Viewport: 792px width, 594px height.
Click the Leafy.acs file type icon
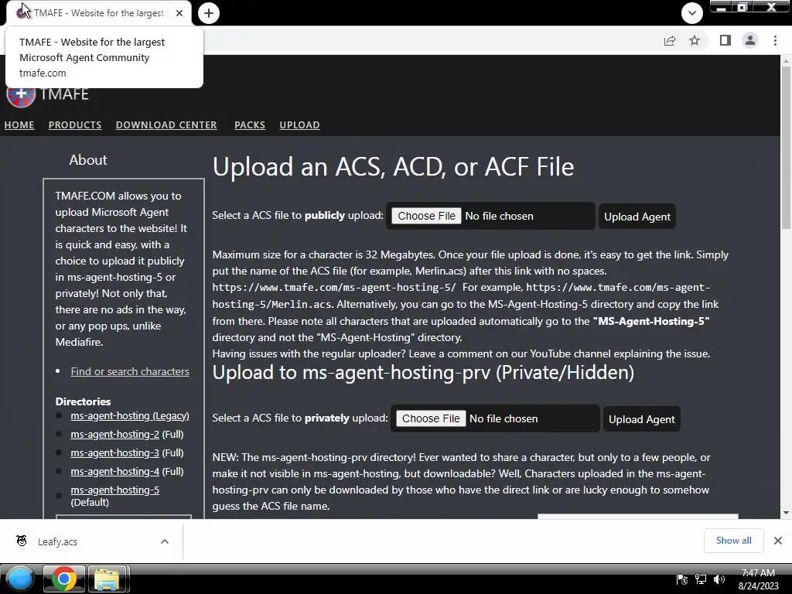[22, 541]
